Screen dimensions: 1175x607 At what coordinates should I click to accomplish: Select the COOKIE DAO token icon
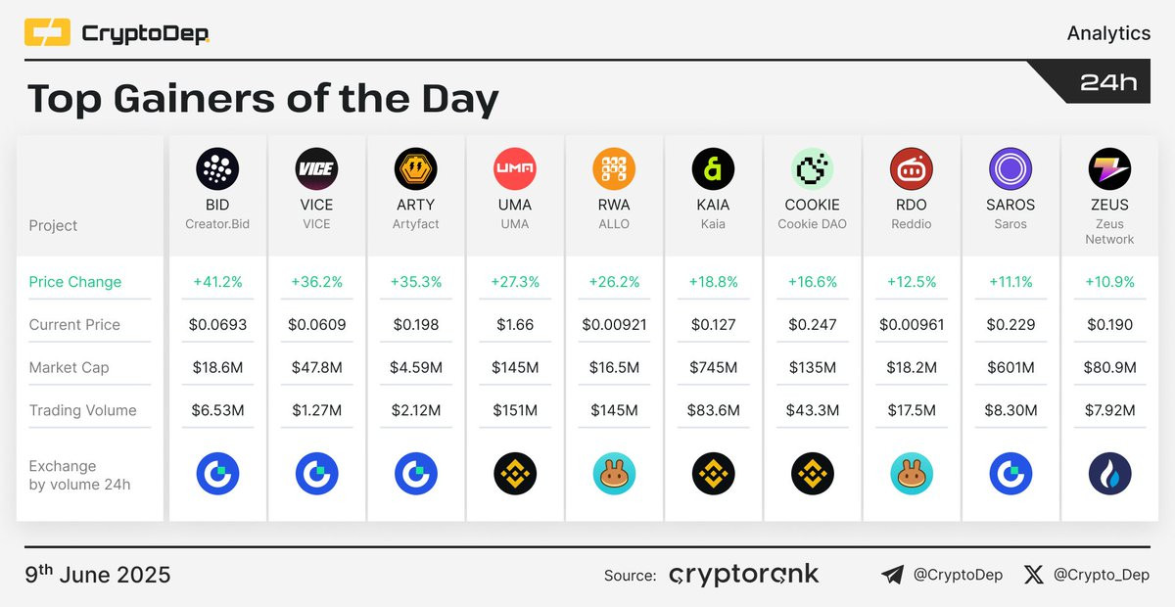[x=812, y=169]
